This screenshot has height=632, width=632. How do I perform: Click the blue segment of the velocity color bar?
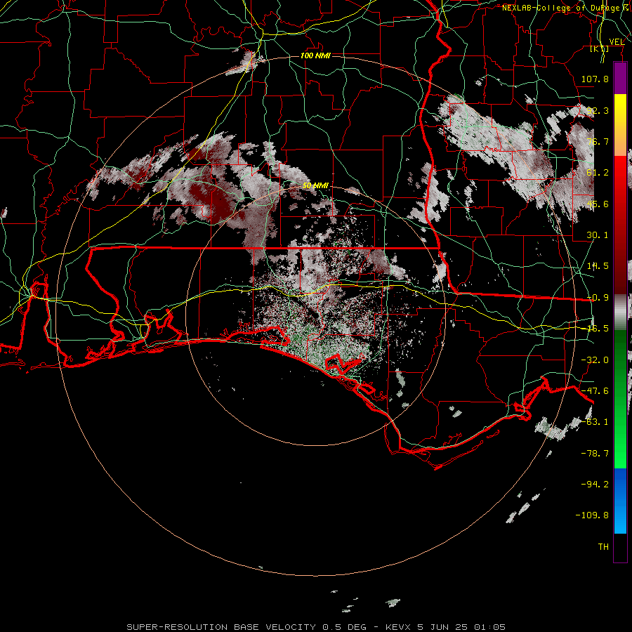coord(620,500)
